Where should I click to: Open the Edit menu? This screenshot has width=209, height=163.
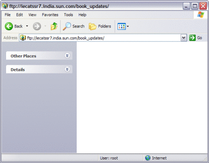[20, 15]
